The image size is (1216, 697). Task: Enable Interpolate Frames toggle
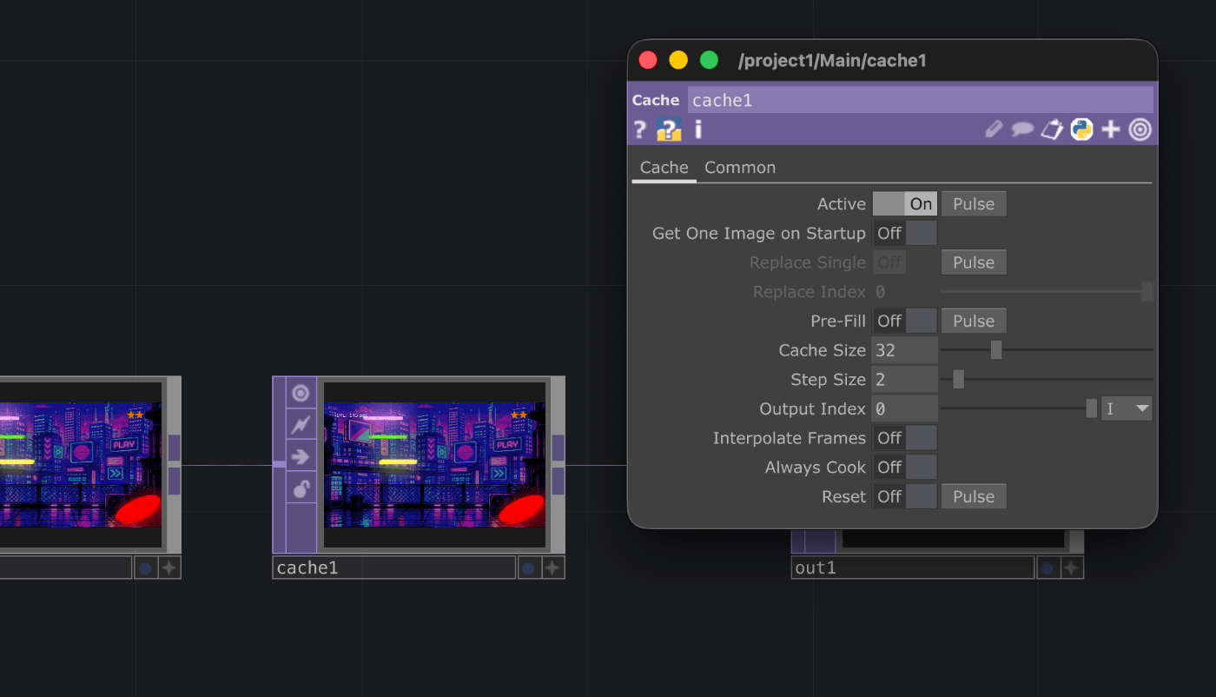(x=904, y=438)
